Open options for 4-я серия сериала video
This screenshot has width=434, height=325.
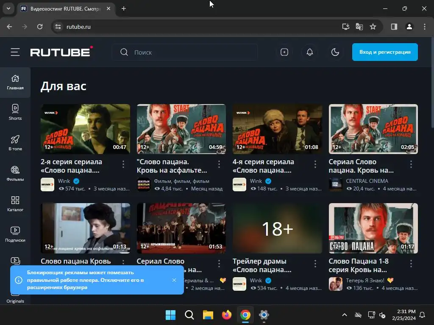click(x=315, y=164)
